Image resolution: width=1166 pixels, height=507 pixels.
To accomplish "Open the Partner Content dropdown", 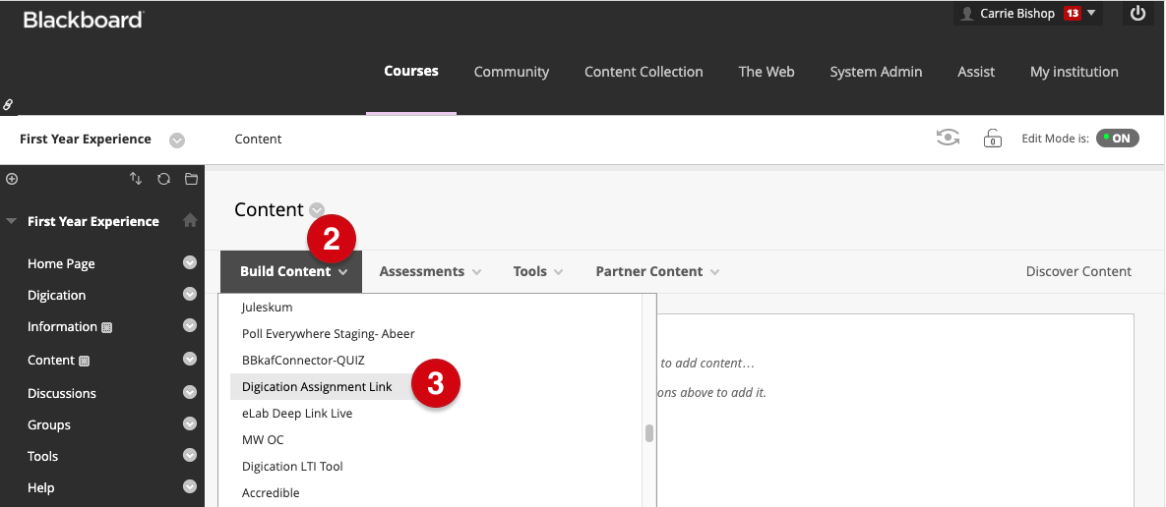I will [x=657, y=271].
